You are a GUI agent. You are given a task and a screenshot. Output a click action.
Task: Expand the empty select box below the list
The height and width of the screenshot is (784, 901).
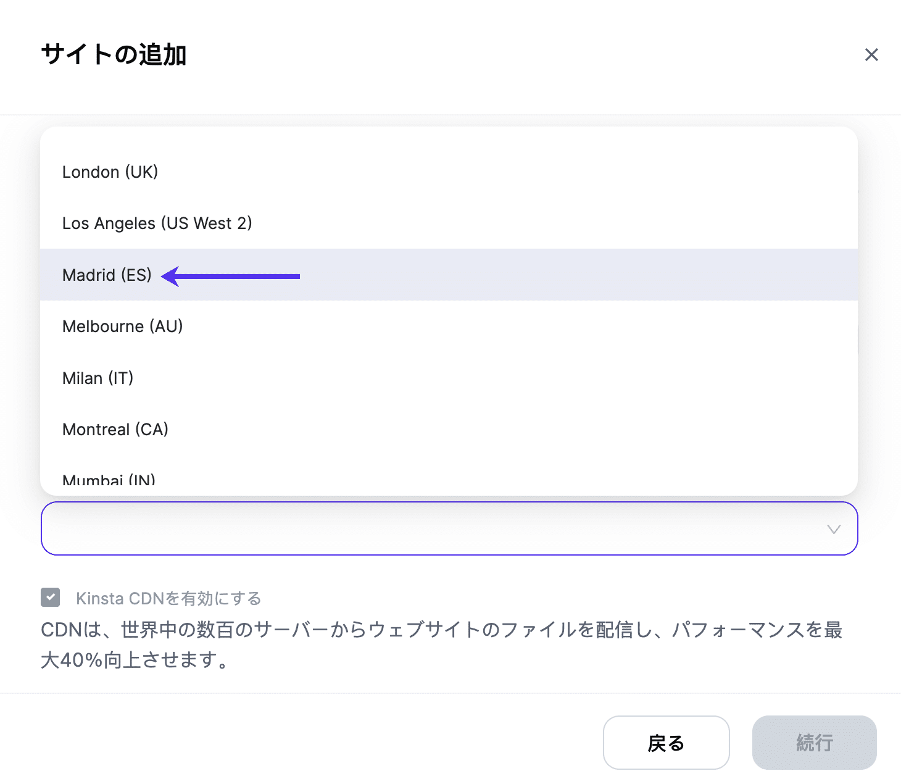click(x=449, y=529)
